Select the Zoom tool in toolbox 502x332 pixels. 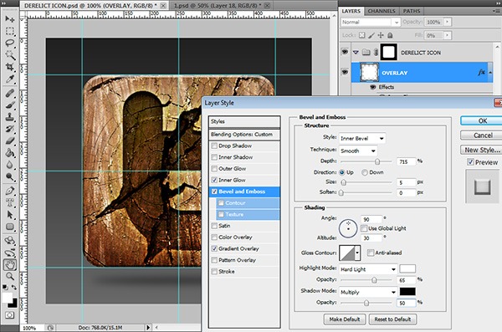coord(9,276)
